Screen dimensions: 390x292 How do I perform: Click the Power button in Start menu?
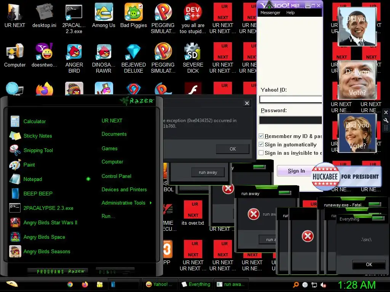(x=115, y=271)
